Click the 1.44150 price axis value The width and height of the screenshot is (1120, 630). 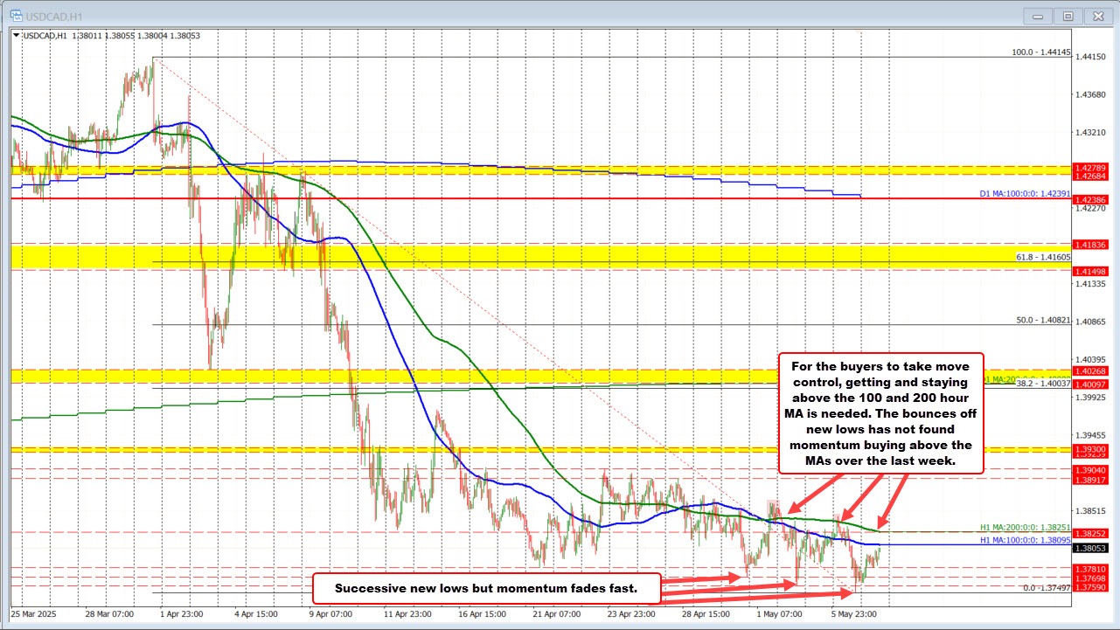click(1091, 57)
